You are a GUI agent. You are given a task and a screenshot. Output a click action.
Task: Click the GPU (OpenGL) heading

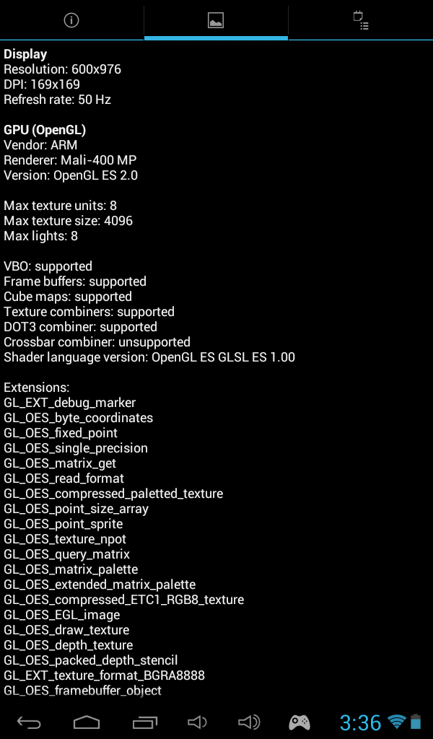click(45, 130)
